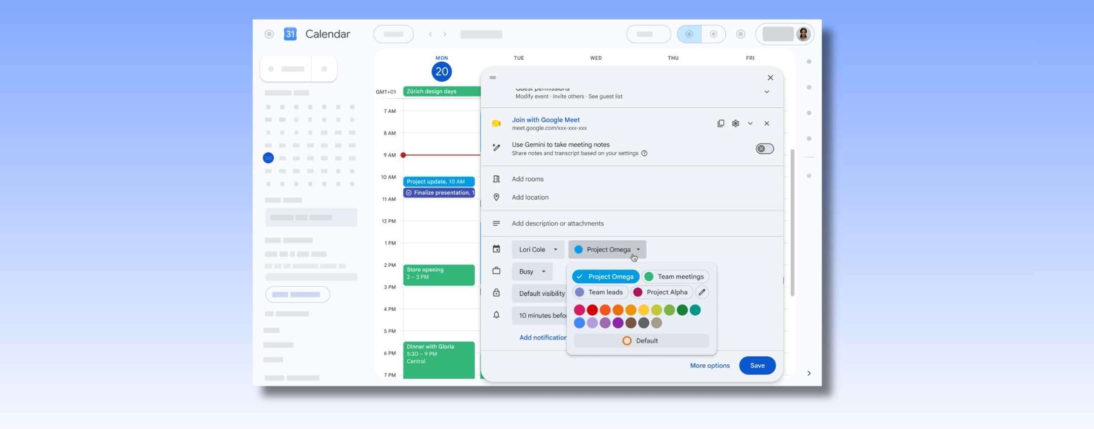Click the rooms building icon
Image resolution: width=1094 pixels, height=429 pixels.
[x=496, y=179]
